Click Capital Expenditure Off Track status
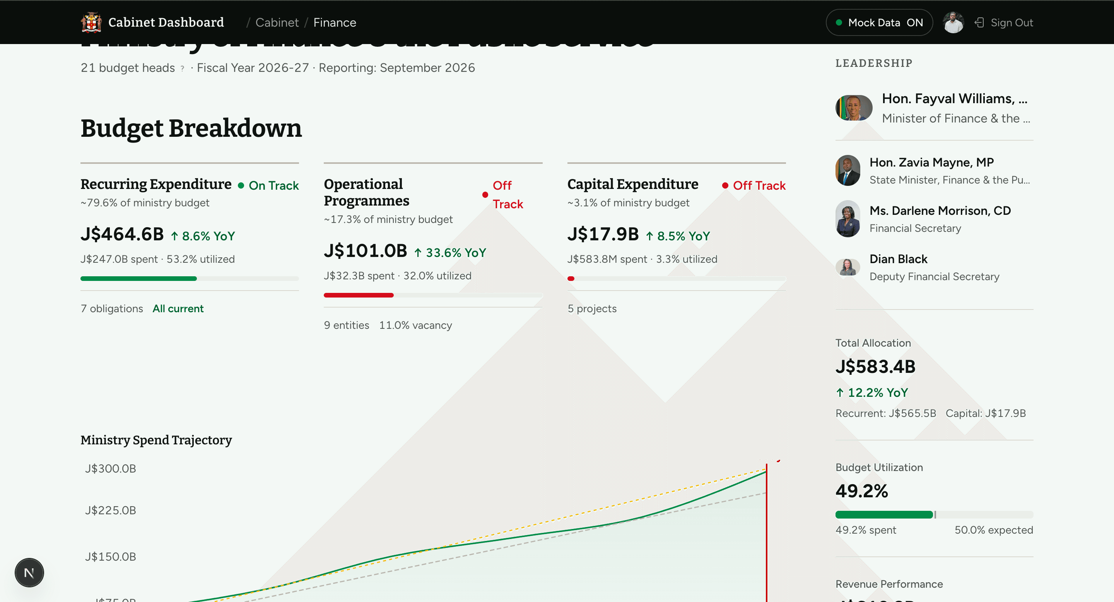Screen dimensions: 1114x602 754,186
